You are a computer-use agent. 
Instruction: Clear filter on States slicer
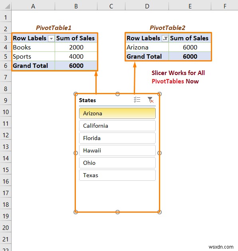coord(151,100)
